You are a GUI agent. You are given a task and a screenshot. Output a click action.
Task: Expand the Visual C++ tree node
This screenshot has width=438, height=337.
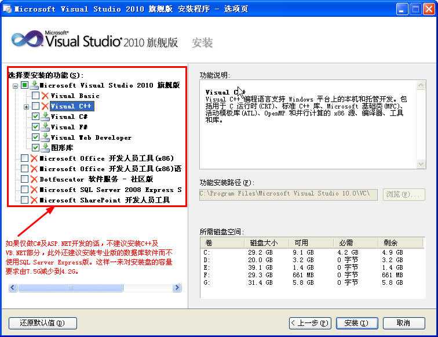pos(26,107)
